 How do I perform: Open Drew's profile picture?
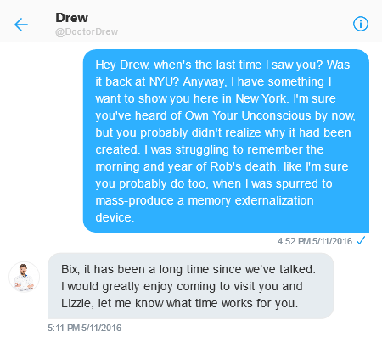point(24,277)
